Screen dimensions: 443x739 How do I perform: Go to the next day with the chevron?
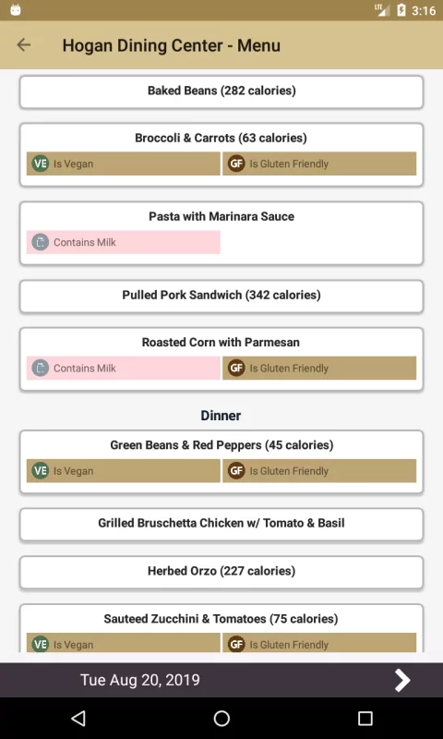click(402, 680)
